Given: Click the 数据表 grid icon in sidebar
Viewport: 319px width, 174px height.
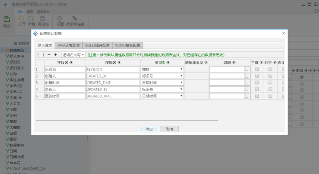Looking at the screenshot, I should tap(15, 43).
